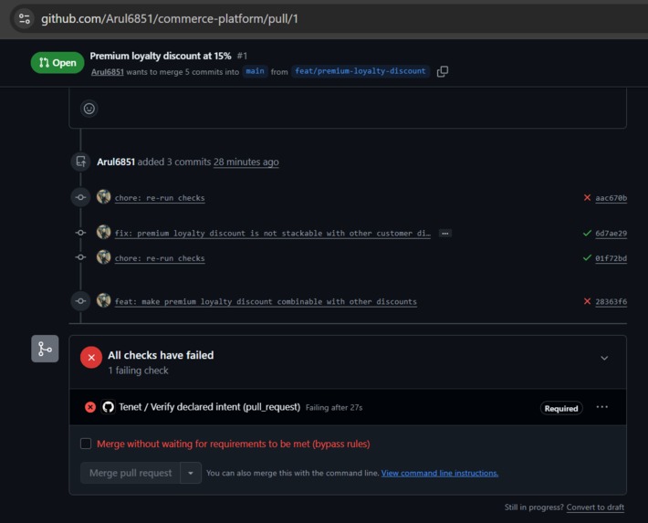The width and height of the screenshot is (648, 523).
Task: Click the site information icon in address bar
Action: click(x=25, y=18)
